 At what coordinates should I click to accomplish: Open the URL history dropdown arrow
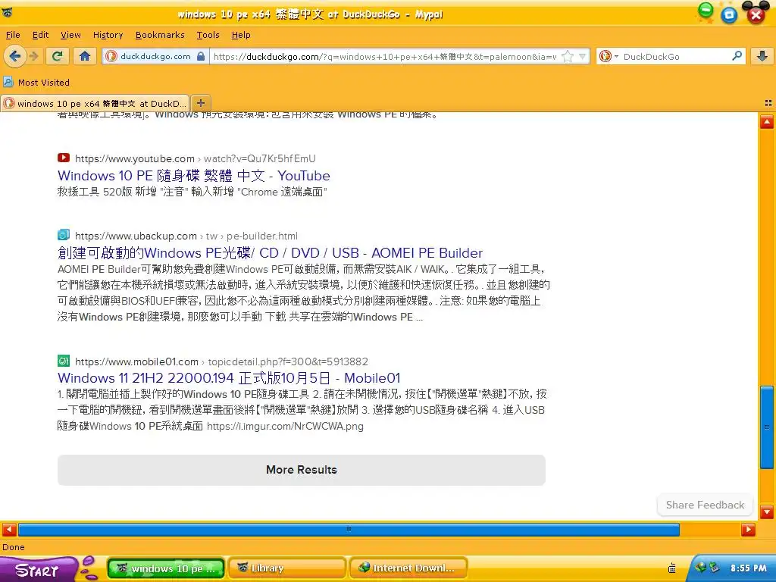(x=583, y=56)
